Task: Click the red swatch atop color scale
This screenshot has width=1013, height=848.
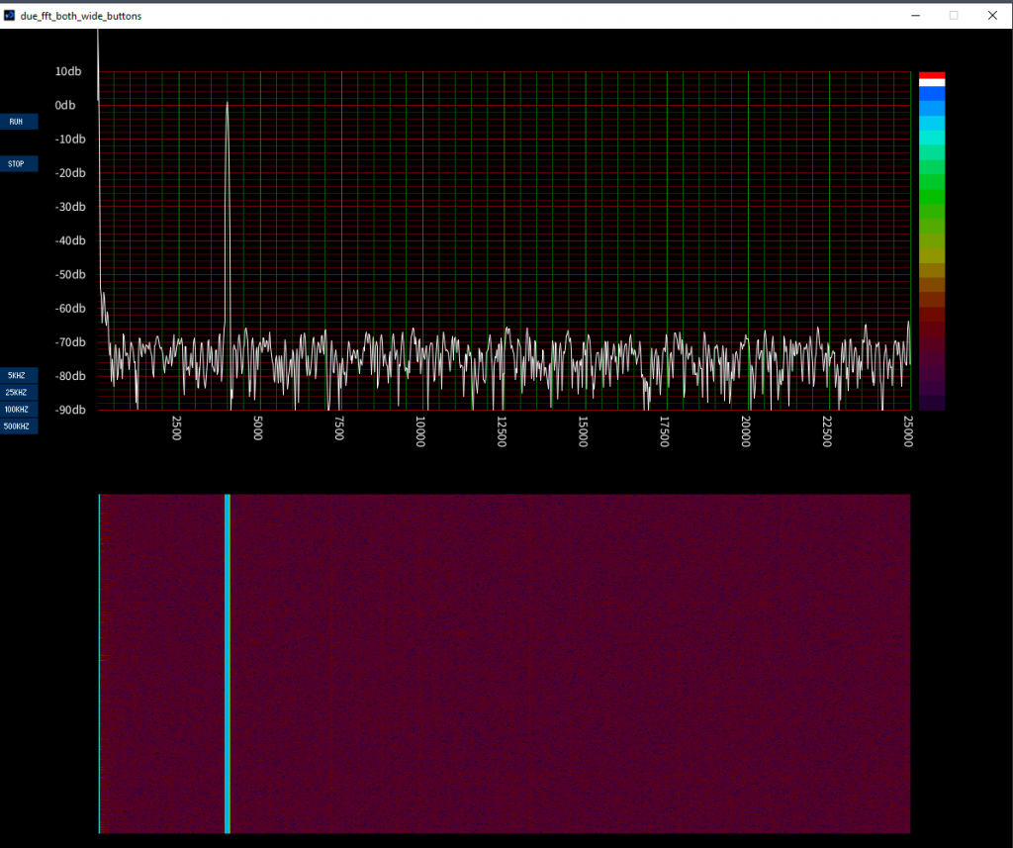Action: pyautogui.click(x=932, y=75)
